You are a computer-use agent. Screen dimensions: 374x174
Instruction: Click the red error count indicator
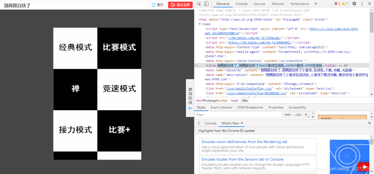[x=337, y=4]
